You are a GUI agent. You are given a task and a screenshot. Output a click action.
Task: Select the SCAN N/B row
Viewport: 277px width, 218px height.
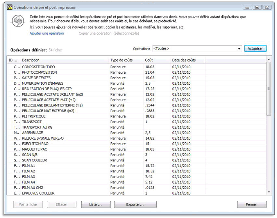tap(137, 155)
